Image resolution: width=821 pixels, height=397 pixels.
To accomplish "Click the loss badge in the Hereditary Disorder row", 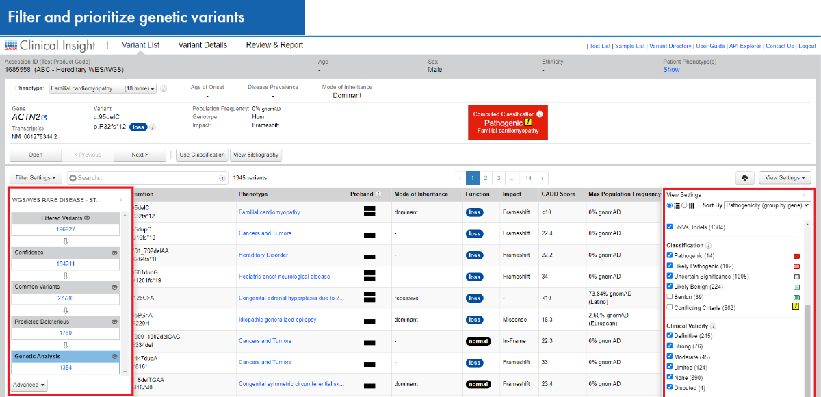I will pyautogui.click(x=473, y=255).
